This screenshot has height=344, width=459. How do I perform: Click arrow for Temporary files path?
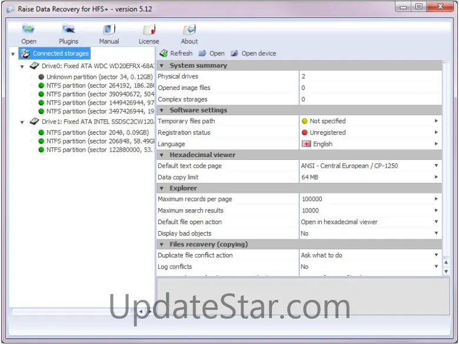point(436,121)
